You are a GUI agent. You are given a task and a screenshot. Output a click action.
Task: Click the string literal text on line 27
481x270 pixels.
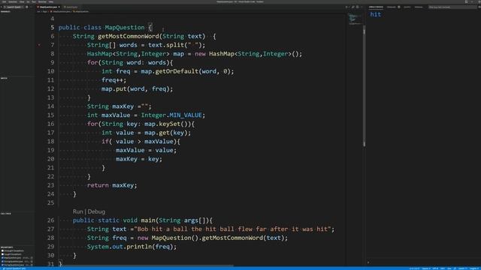(232, 229)
